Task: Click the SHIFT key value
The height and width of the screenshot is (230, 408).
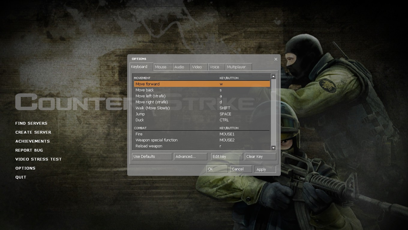Action: coord(225,108)
